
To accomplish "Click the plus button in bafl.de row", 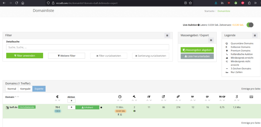I will click(71, 107).
